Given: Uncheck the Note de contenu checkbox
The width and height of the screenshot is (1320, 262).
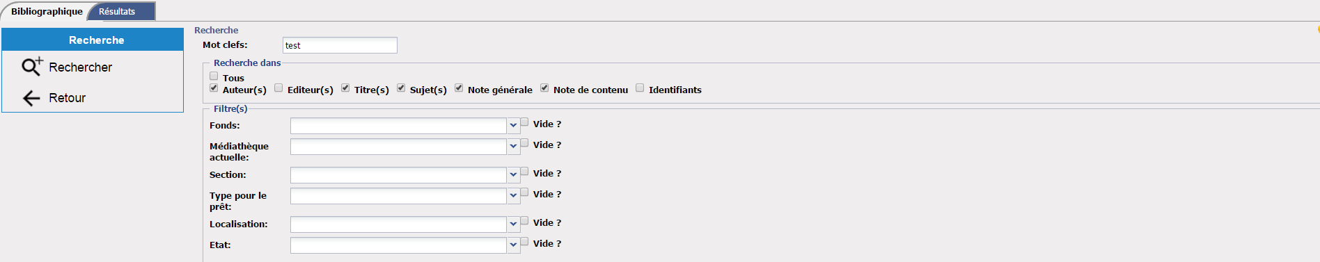Looking at the screenshot, I should [x=544, y=88].
